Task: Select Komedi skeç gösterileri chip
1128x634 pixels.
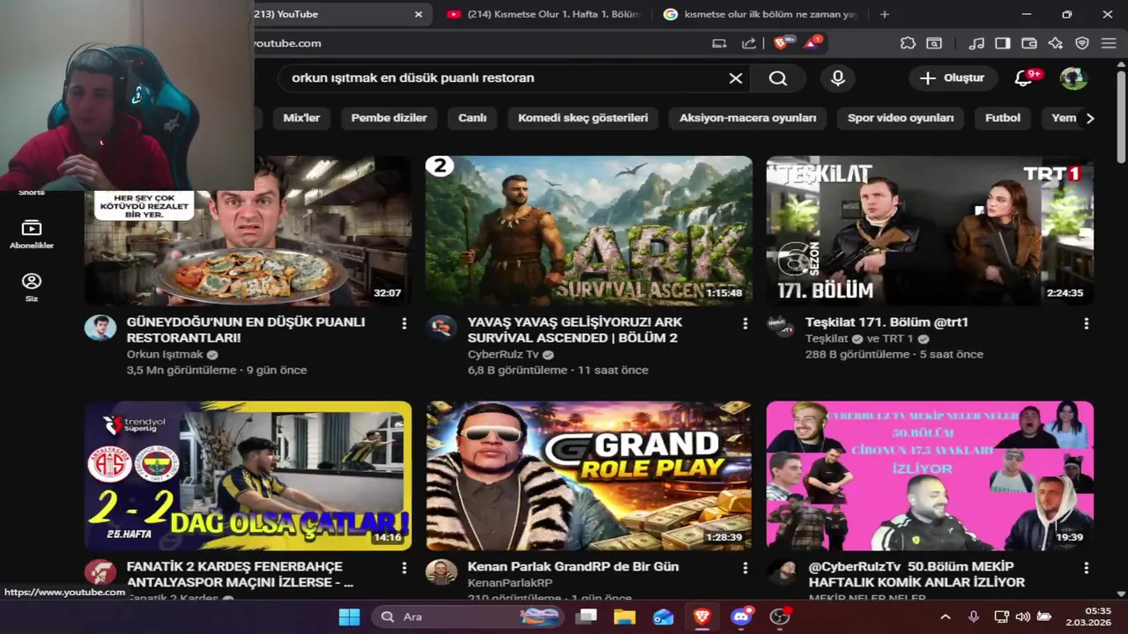Action: click(x=583, y=118)
